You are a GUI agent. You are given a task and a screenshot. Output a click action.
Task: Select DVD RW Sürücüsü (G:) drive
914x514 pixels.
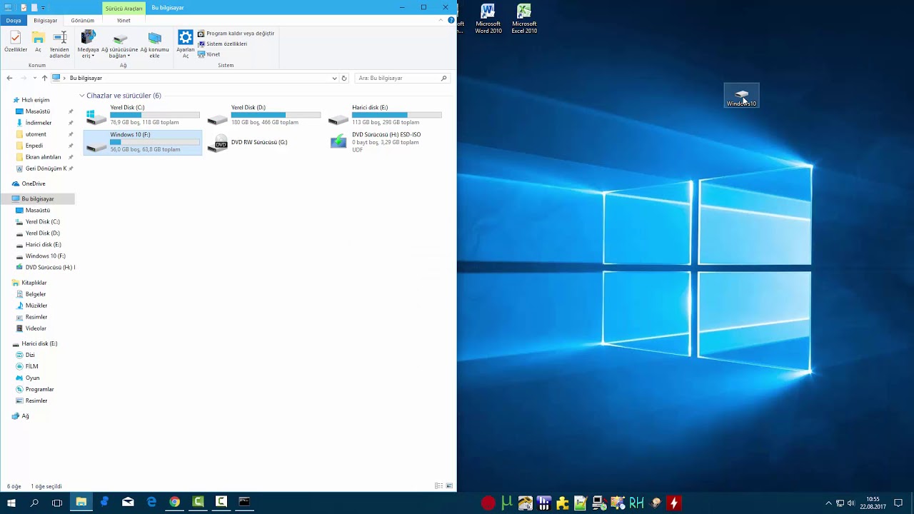point(258,142)
